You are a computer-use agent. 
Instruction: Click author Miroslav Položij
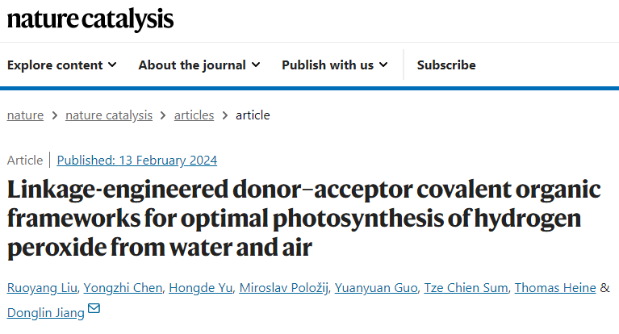coord(284,288)
